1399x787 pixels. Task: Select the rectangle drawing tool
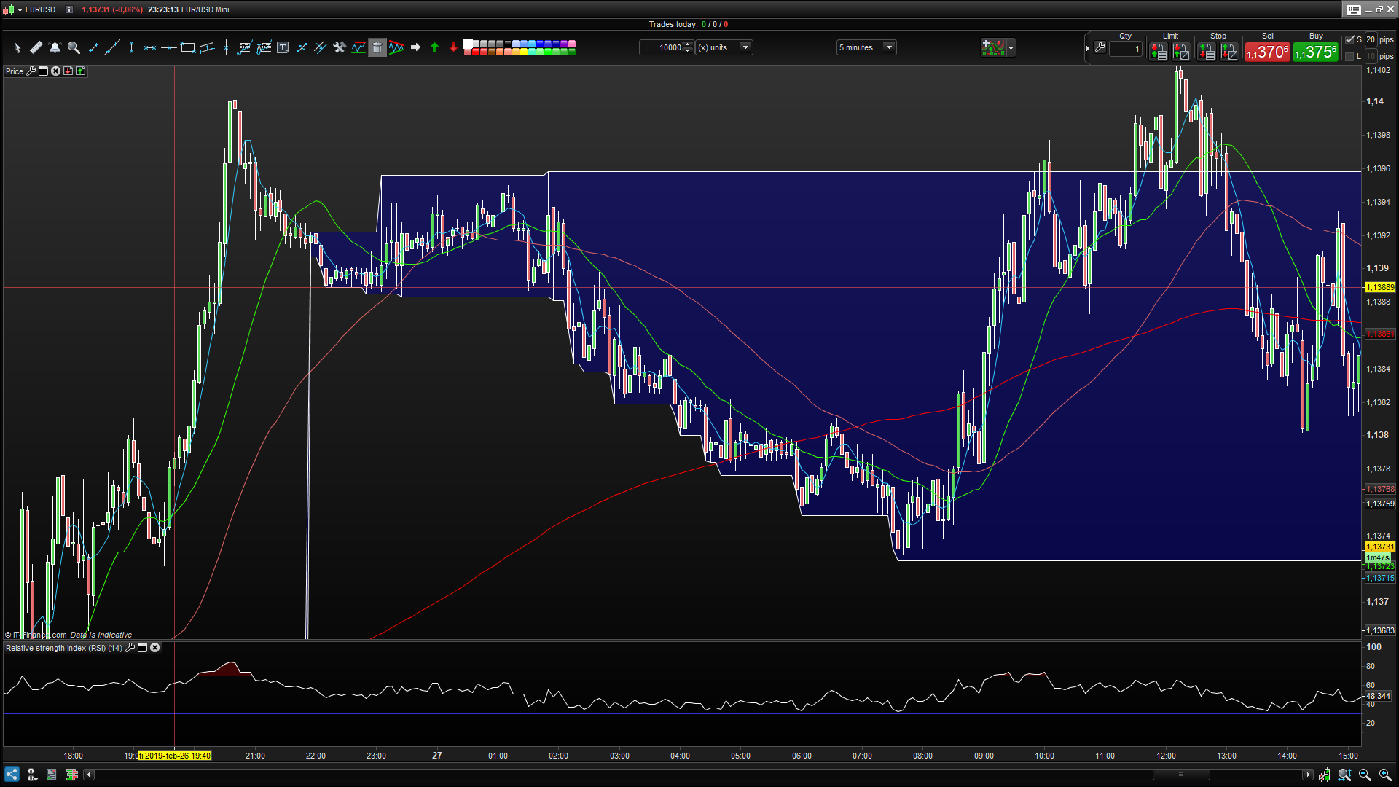click(188, 47)
